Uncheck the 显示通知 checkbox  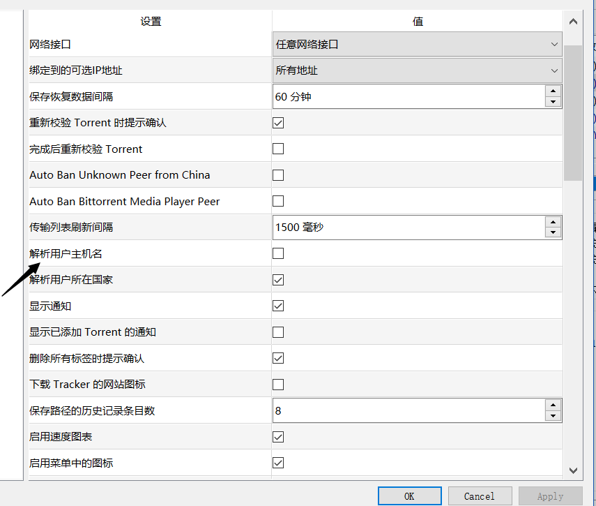tap(278, 306)
